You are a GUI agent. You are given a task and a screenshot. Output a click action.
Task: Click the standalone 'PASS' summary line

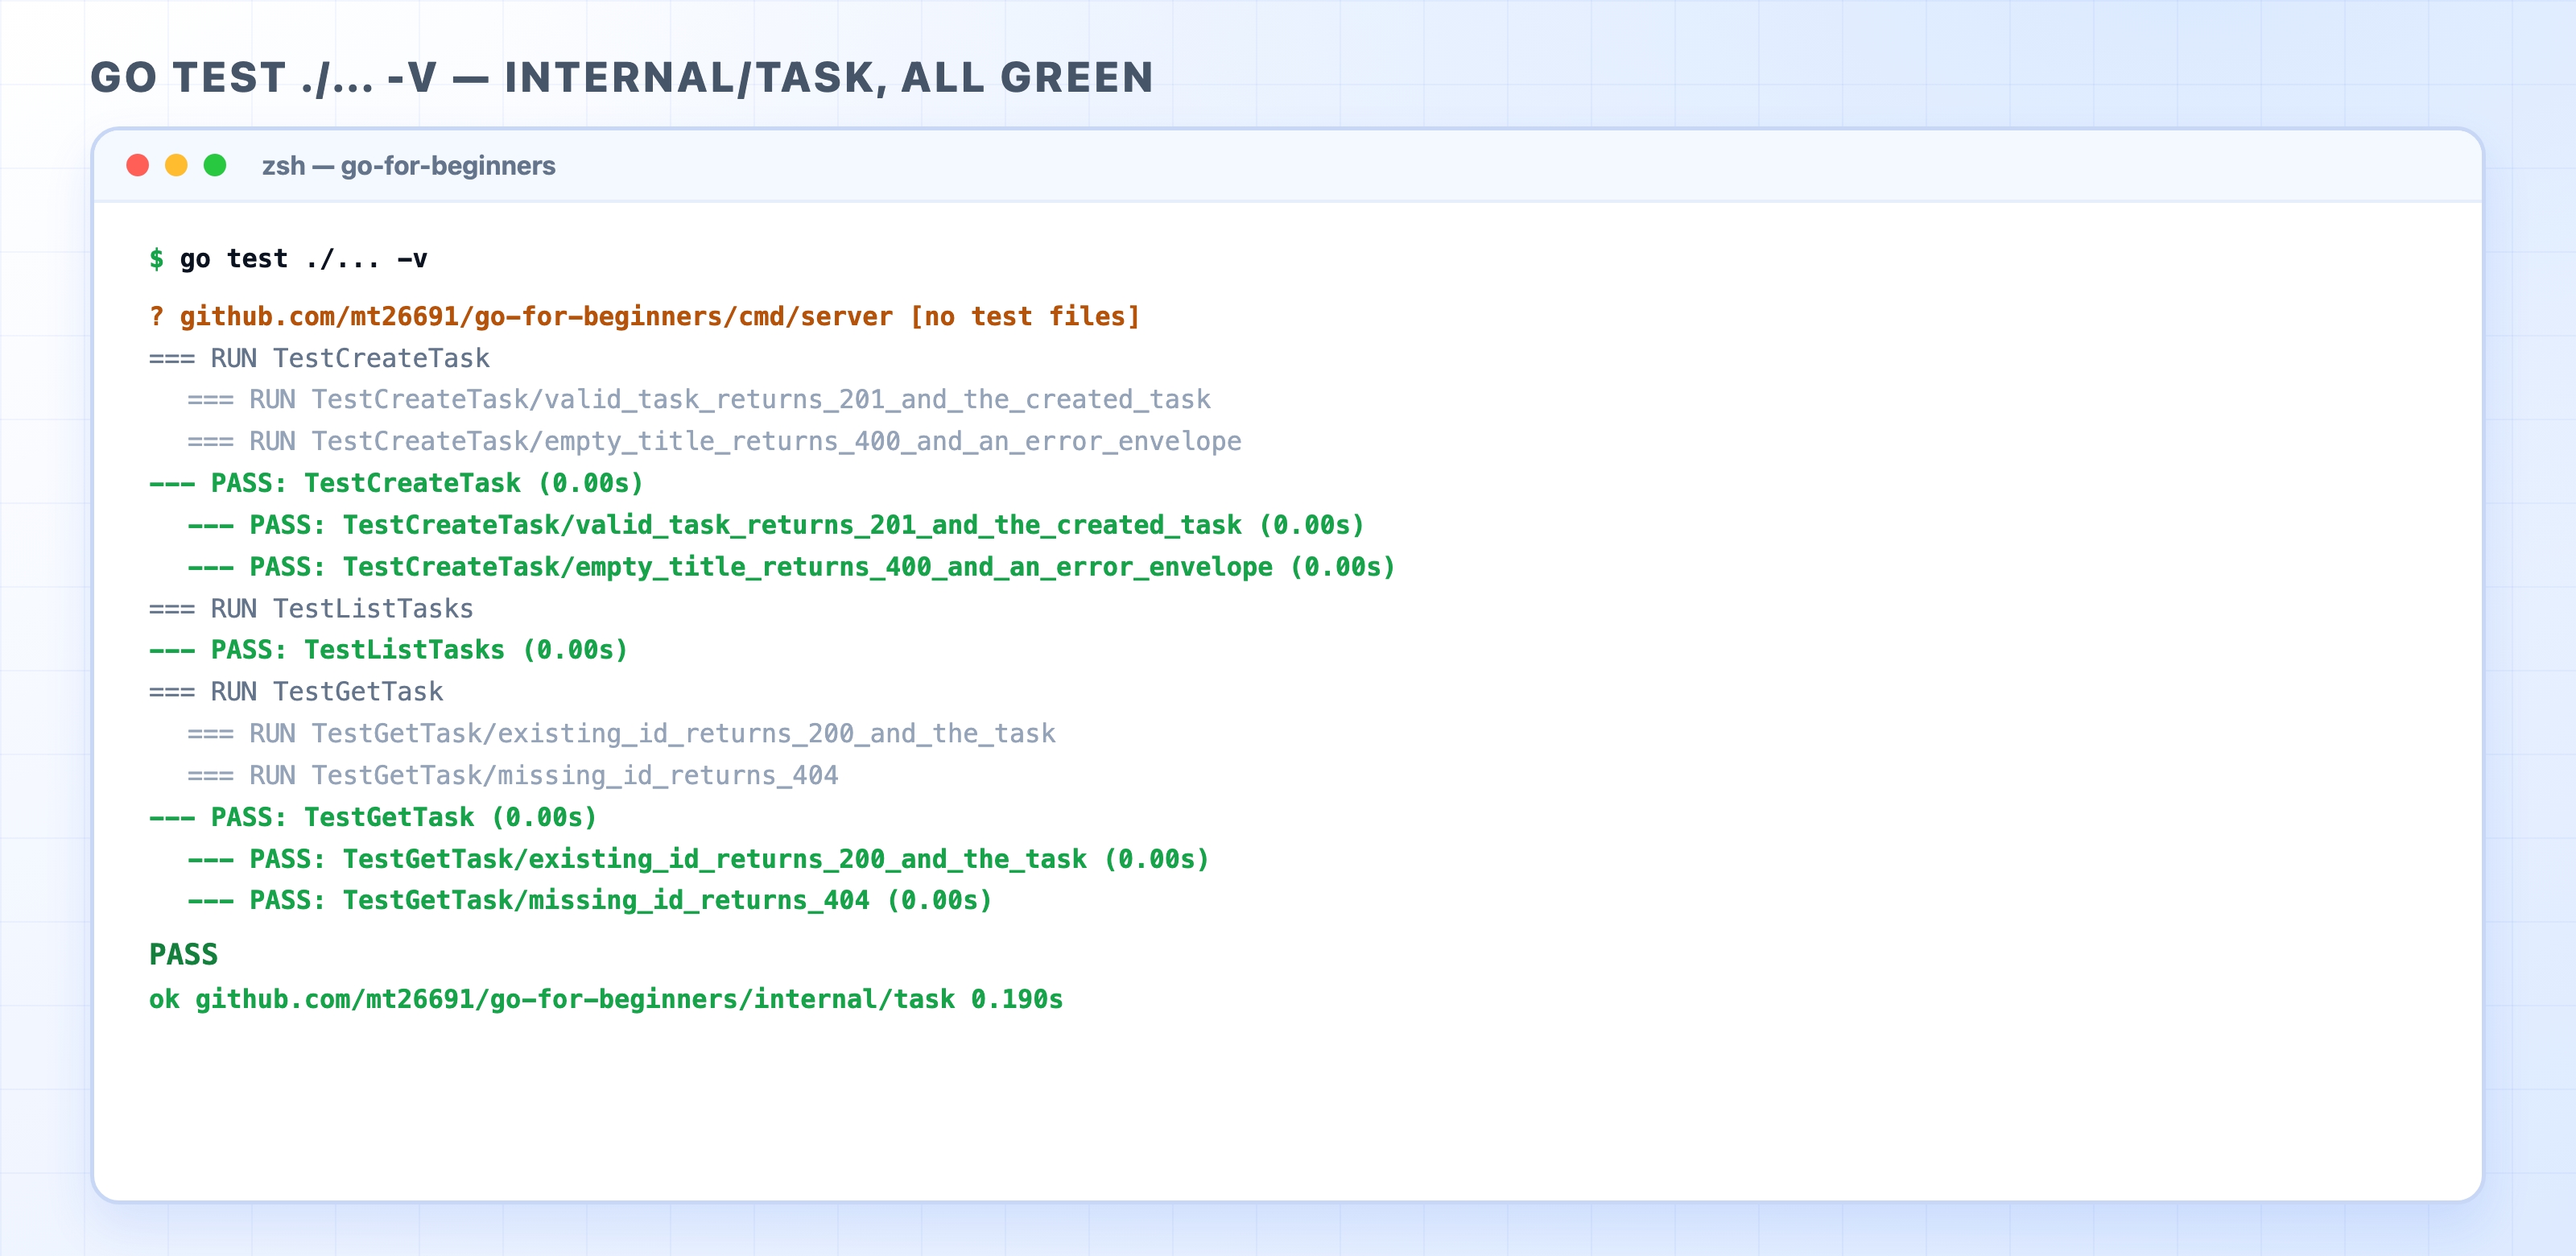183,955
